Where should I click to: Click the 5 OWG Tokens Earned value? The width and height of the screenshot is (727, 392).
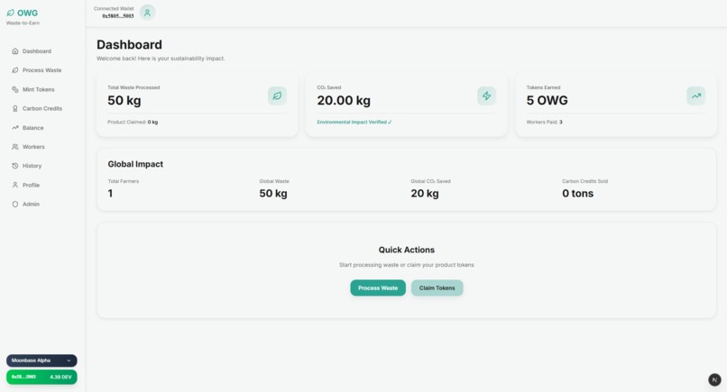548,101
